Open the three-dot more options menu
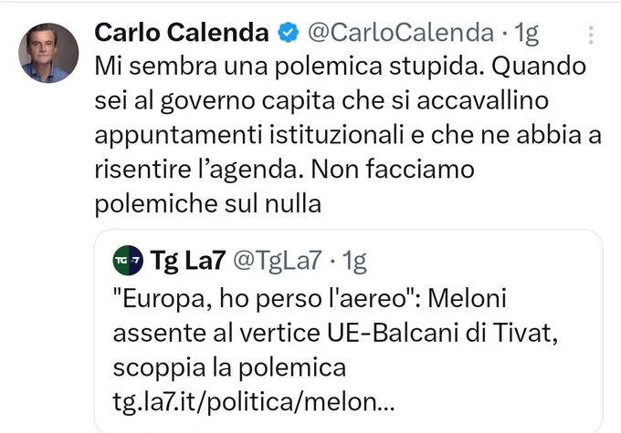 point(591,36)
